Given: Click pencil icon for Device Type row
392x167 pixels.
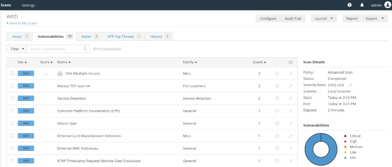Looking at the screenshot, I should 291,123.
